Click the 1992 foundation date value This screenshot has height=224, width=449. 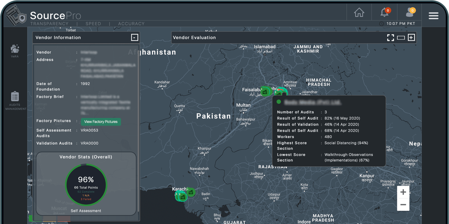click(x=85, y=84)
